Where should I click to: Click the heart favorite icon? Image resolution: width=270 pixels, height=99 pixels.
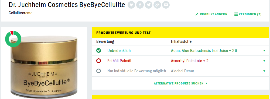click(x=131, y=5)
